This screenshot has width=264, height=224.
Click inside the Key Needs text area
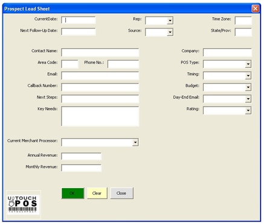[x=100, y=116]
